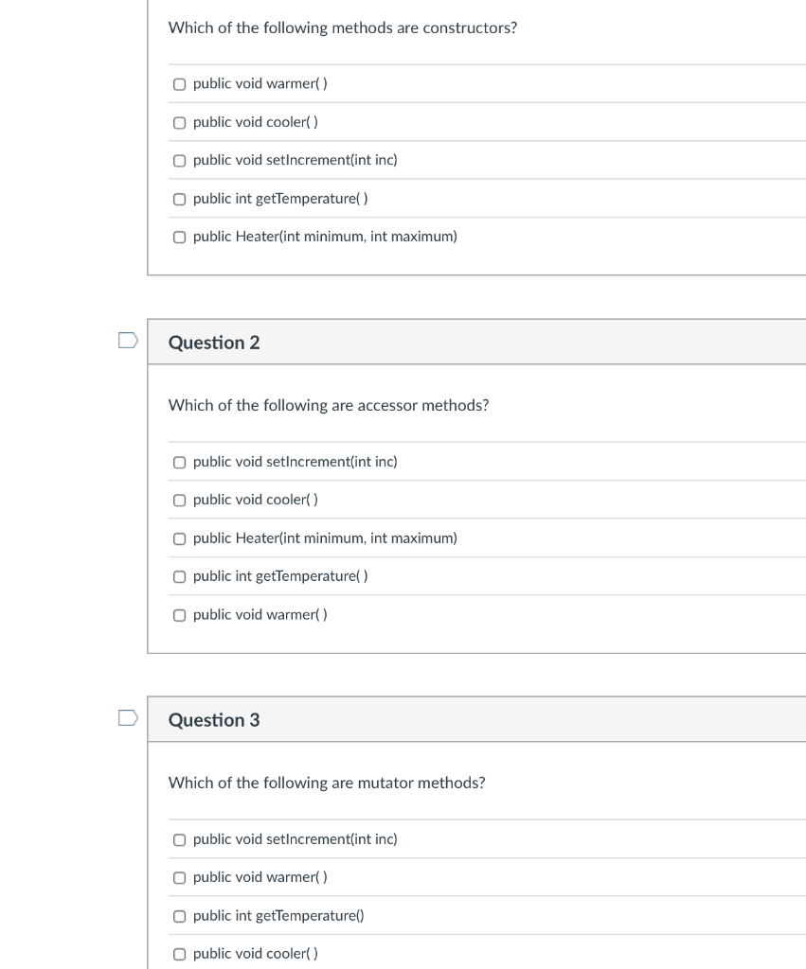The height and width of the screenshot is (969, 806).
Task: Check 'public void warmer( )' for constructors question
Action: [179, 83]
